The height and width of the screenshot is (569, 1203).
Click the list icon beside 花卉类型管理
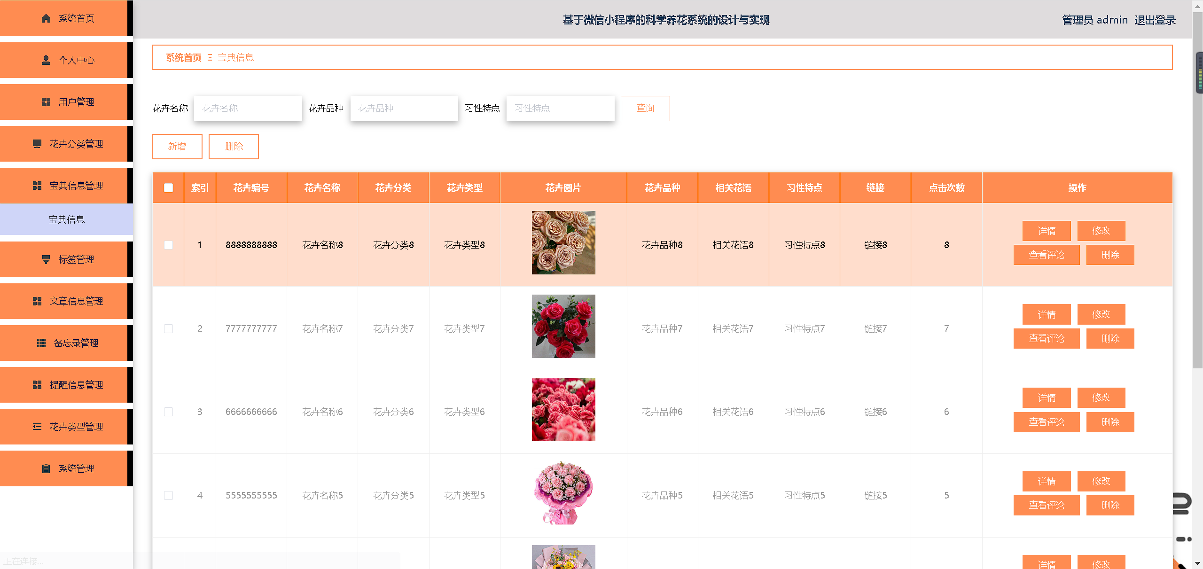[x=37, y=427]
